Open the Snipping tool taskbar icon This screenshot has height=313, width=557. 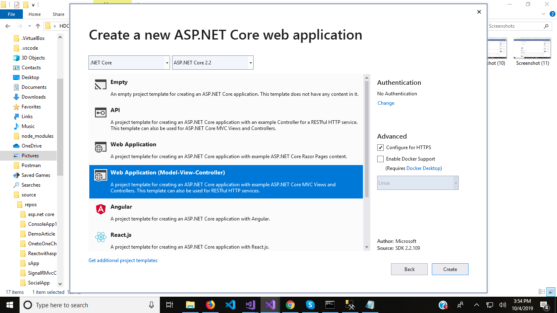[350, 305]
